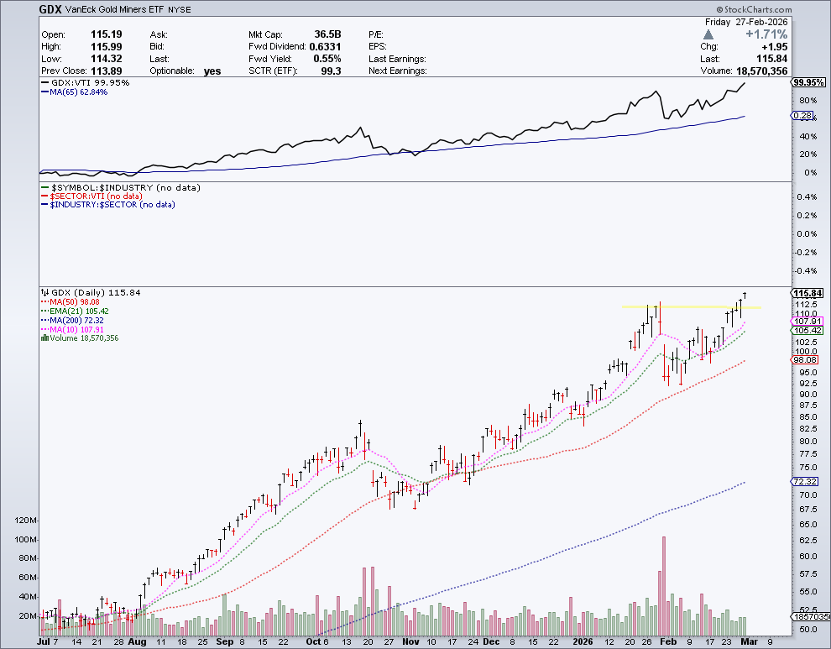Click the Oct month label on time axis
This screenshot has width=831, height=649.
pyautogui.click(x=314, y=641)
